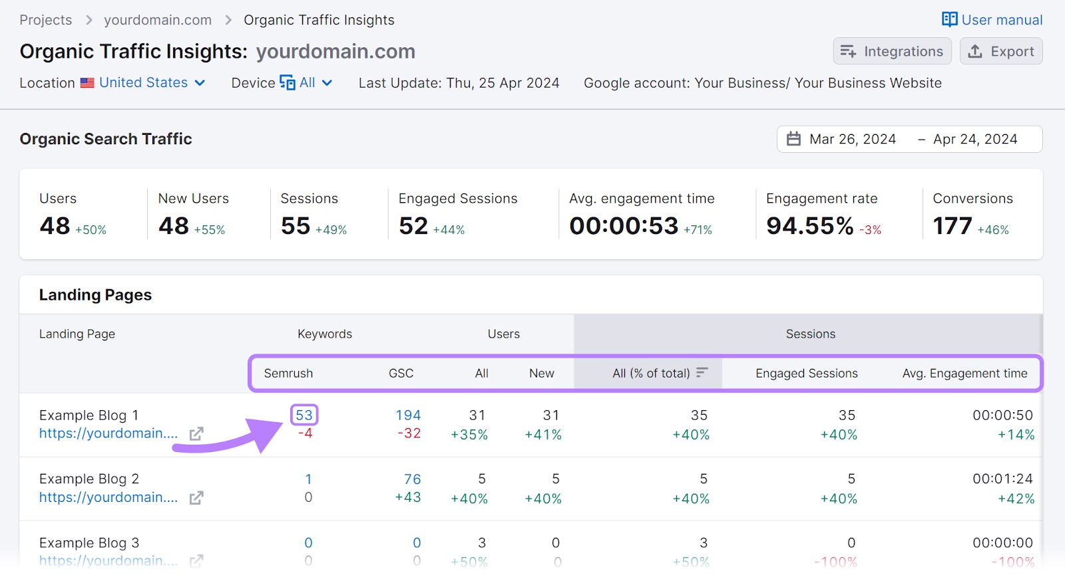Image resolution: width=1065 pixels, height=577 pixels.
Task: Expand the United States location dropdown
Action: coord(200,83)
